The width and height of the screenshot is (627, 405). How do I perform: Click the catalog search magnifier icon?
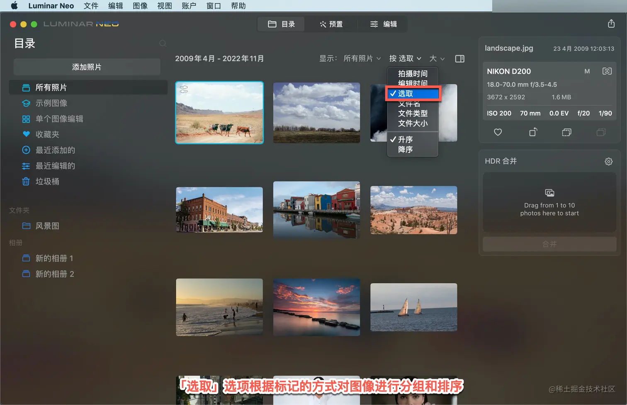pos(163,43)
